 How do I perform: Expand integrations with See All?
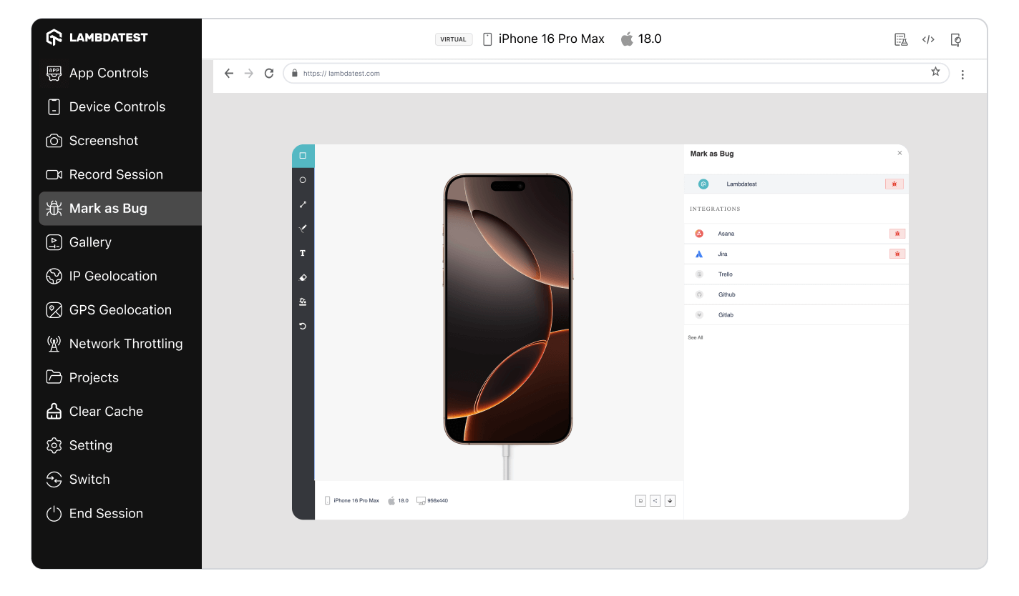(x=695, y=337)
